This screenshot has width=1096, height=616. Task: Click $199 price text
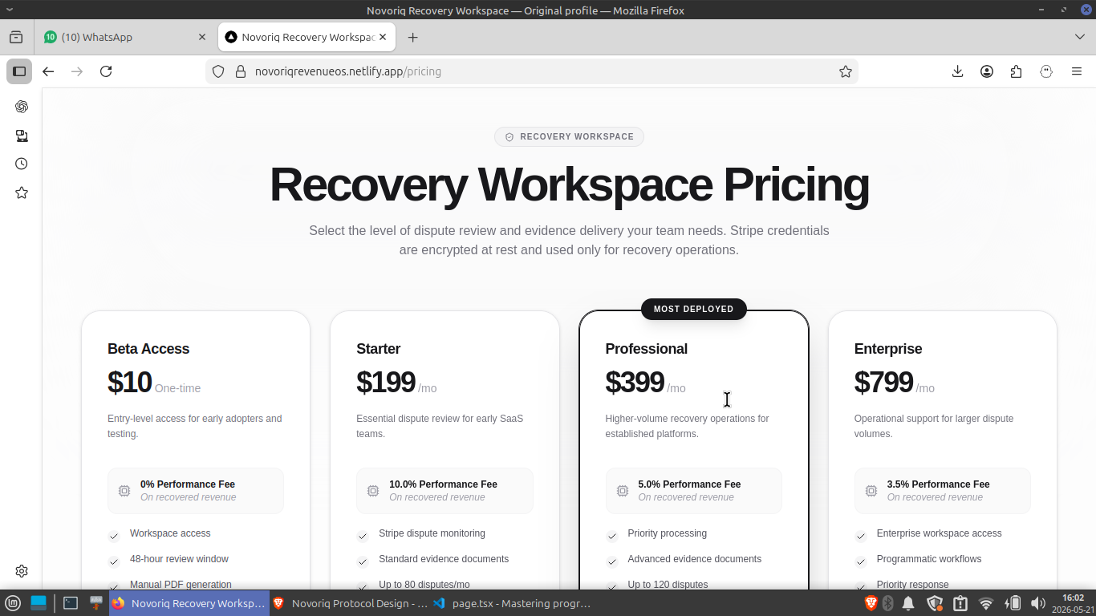pyautogui.click(x=386, y=383)
